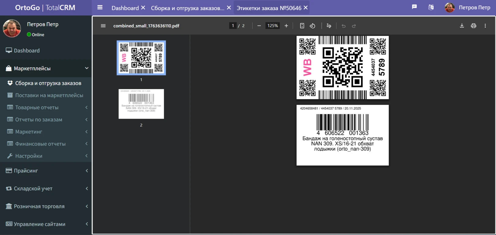Switch to Сборка и отгрузка заказов tab
This screenshot has width=496, height=235.
tap(187, 8)
